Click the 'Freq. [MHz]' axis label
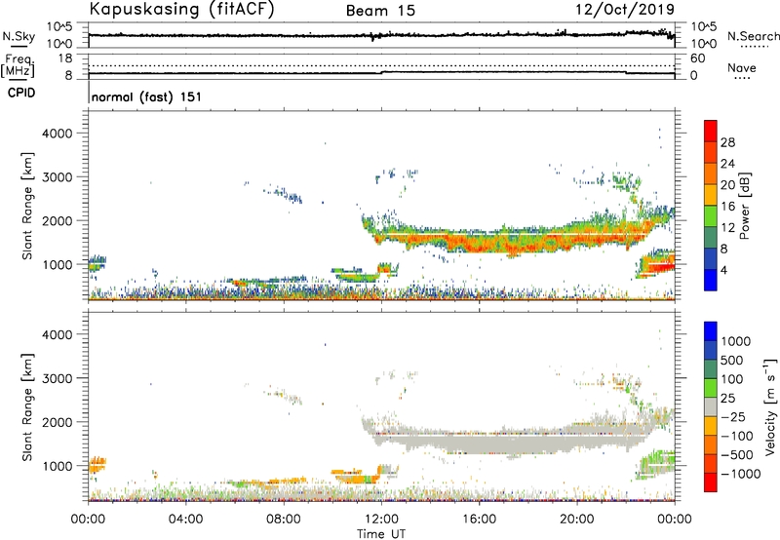The height and width of the screenshot is (540, 780). coord(19,66)
